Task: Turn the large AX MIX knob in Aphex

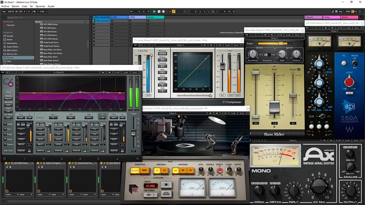Action: tap(319, 186)
